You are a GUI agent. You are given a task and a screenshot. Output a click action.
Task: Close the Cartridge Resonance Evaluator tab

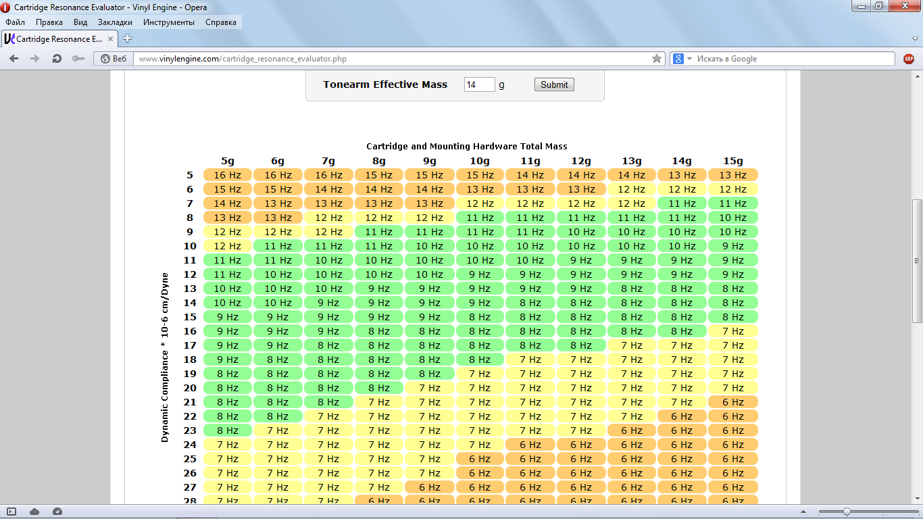click(111, 39)
